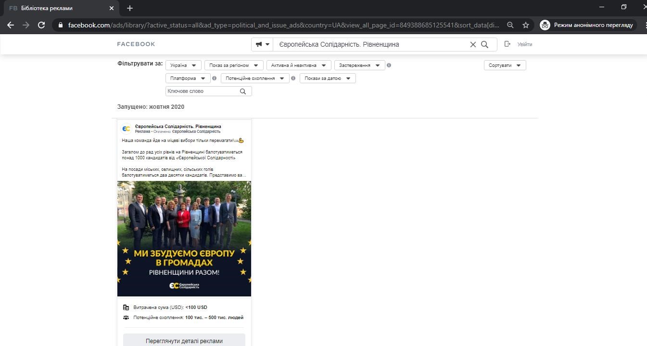Click the address bar URL
Screen dimensions: 647x346
pos(284,25)
